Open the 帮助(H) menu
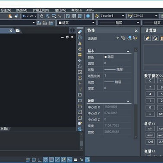This screenshot has width=163, height=163. pos(77,10)
